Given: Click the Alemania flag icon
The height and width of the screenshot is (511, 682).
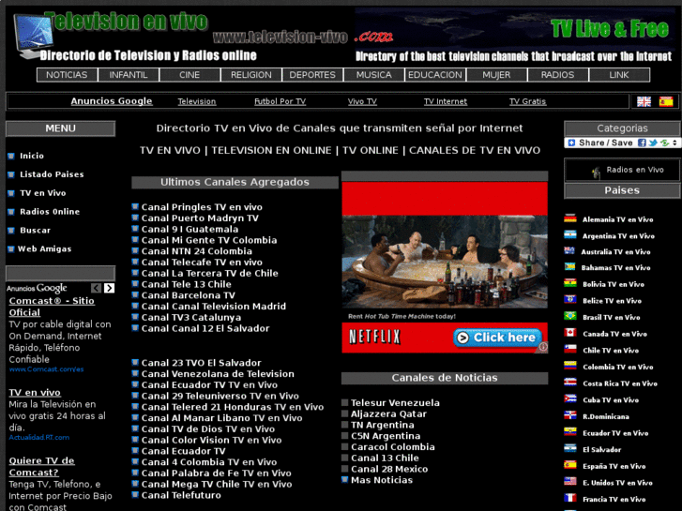Looking at the screenshot, I should coord(570,218).
